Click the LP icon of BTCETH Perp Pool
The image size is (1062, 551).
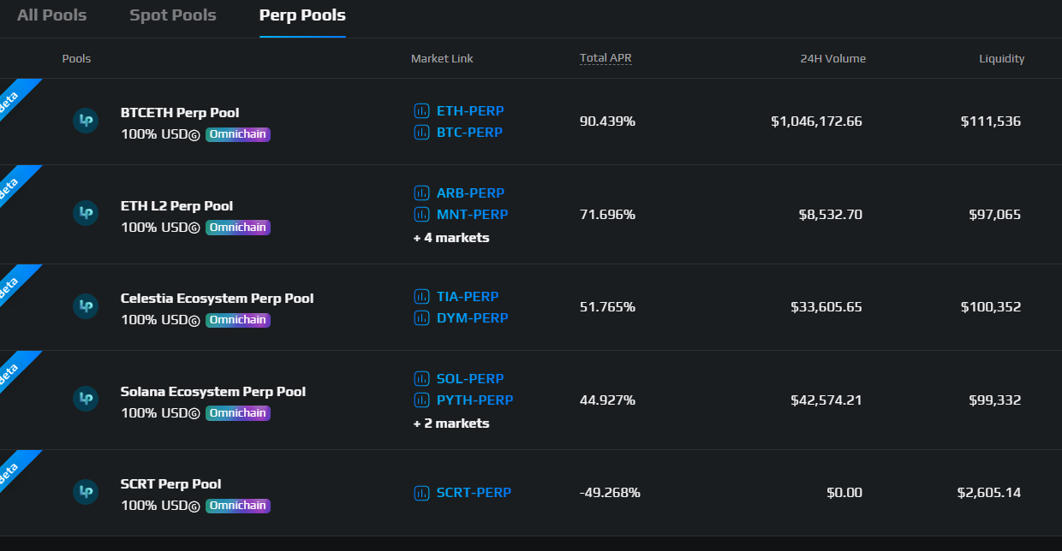coord(85,121)
